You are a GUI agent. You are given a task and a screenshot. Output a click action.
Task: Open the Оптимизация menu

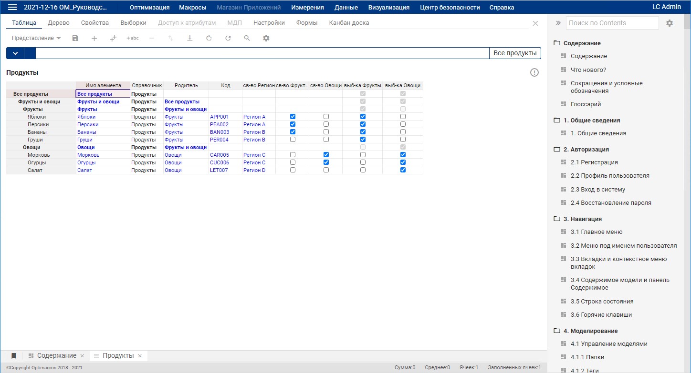[149, 8]
